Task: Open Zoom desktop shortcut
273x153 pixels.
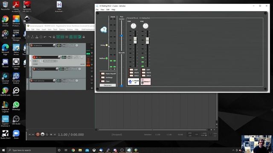Action: click(16, 135)
